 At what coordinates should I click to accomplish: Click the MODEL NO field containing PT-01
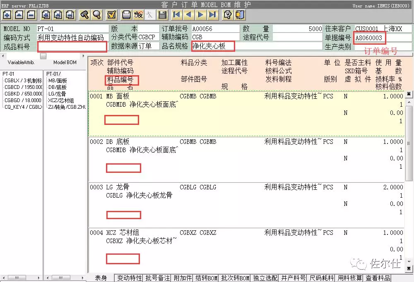point(73,29)
